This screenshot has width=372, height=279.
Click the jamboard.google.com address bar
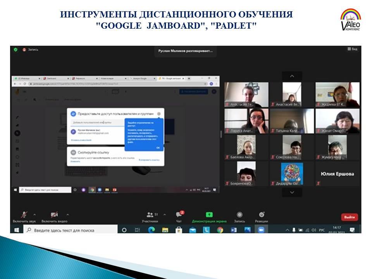coord(118,84)
